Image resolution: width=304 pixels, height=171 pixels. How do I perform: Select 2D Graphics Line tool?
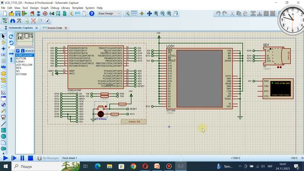pos(3,123)
